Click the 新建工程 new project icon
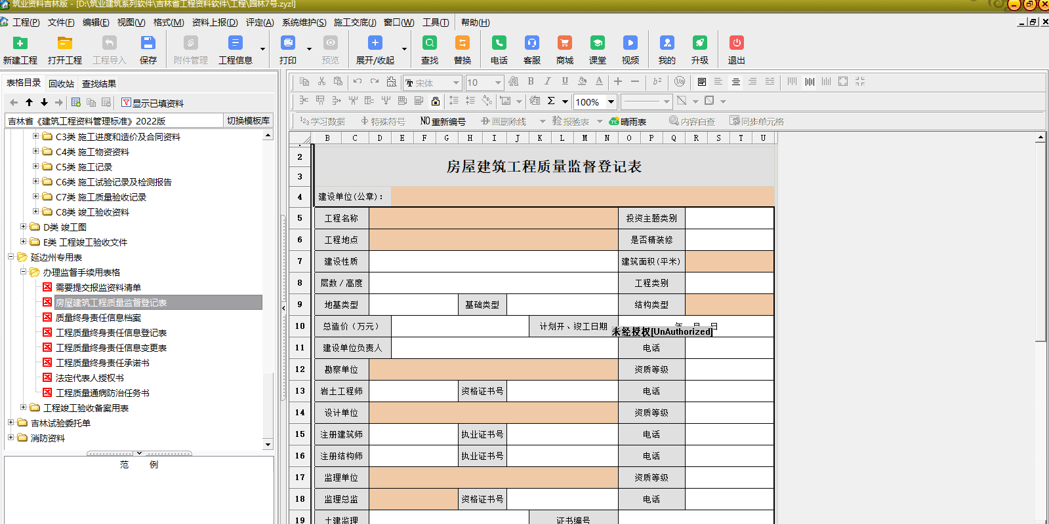Screen dimensions: 1049x524 [x=20, y=43]
